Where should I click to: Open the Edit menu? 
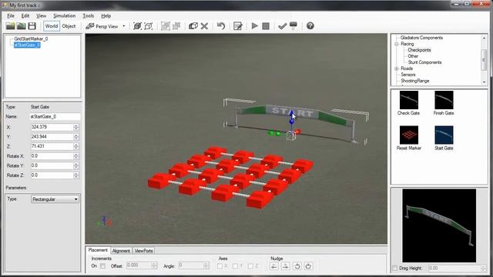pyautogui.click(x=25, y=15)
